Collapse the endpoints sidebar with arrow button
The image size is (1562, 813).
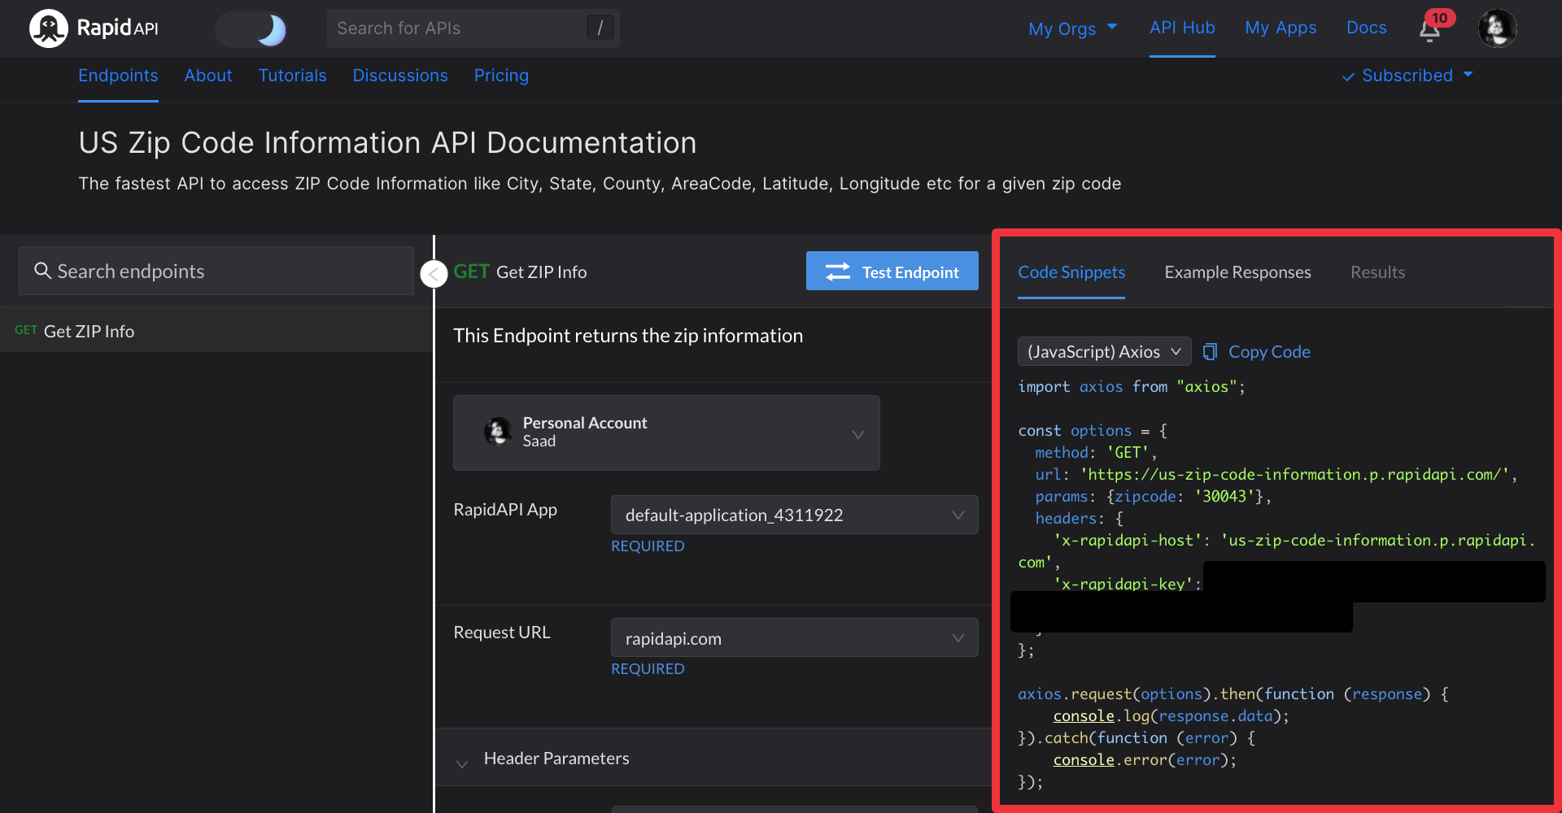tap(434, 274)
